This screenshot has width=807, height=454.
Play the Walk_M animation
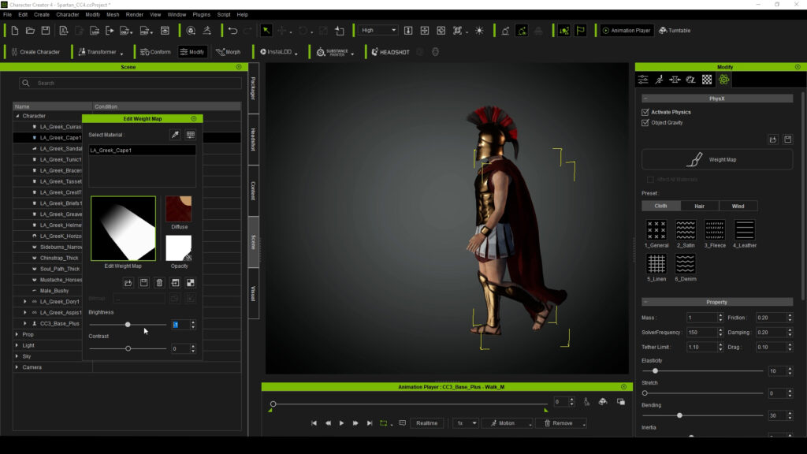click(341, 423)
